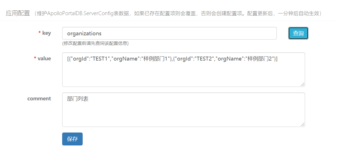Save the config with 保存 button
The height and width of the screenshot is (160, 337).
[72, 139]
